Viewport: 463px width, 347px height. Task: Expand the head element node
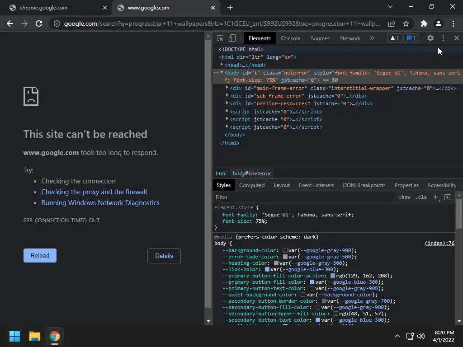click(222, 64)
